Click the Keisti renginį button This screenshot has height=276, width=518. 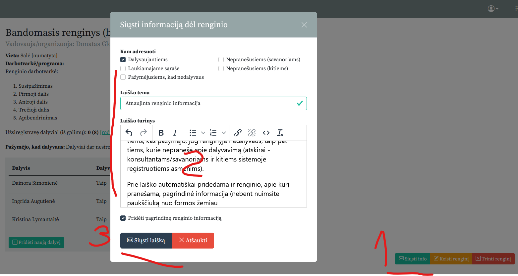[x=451, y=259]
